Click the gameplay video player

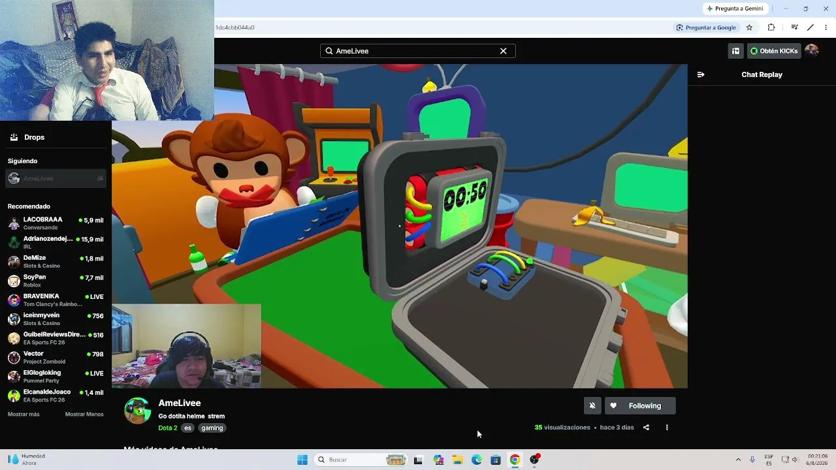(x=400, y=226)
